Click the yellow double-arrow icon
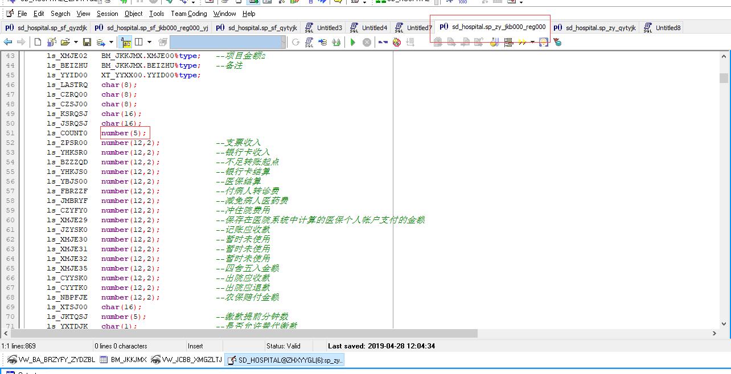 pos(521,42)
